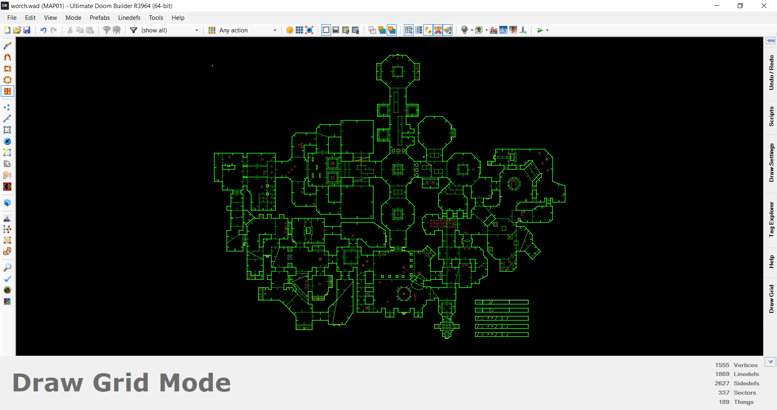Open Visual mode blue cube icon
Screen dimensions: 777x410
tap(7, 203)
